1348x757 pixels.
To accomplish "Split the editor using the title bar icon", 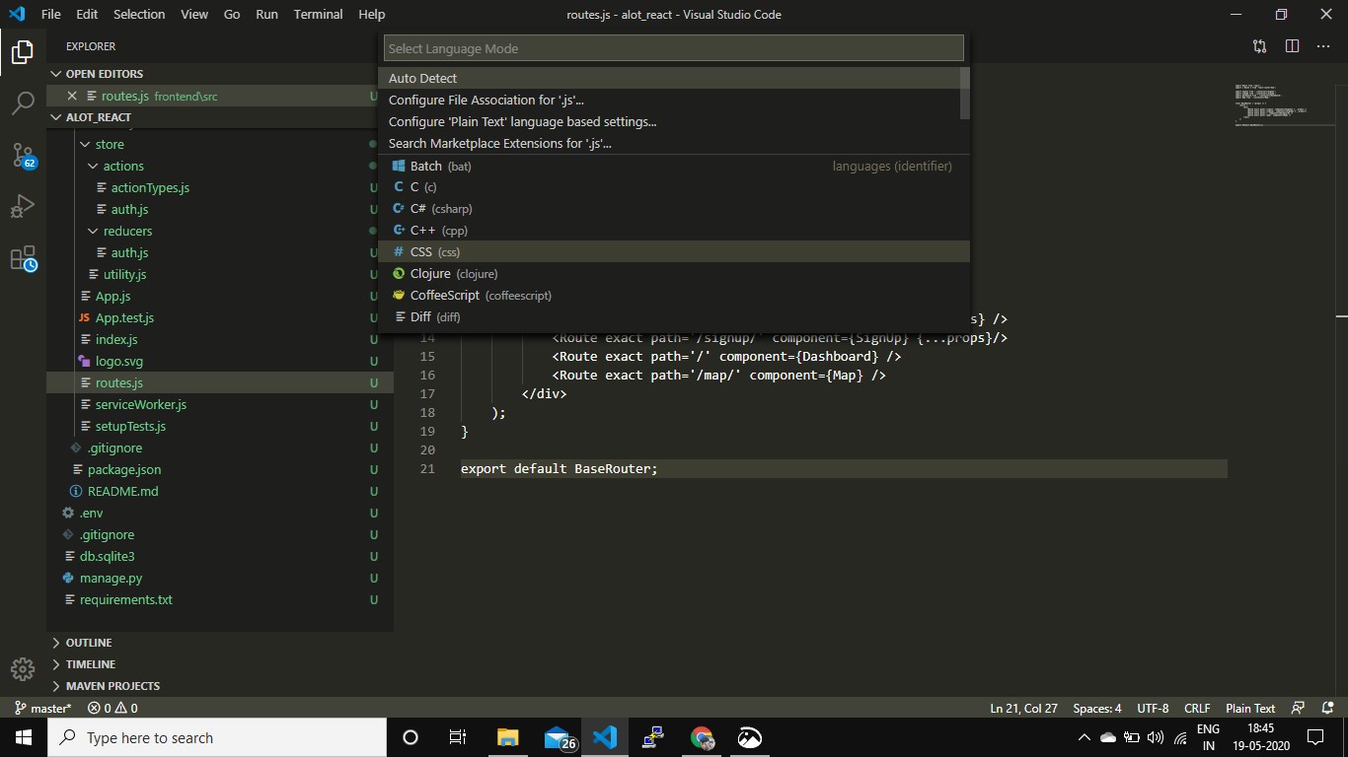I will [1292, 45].
